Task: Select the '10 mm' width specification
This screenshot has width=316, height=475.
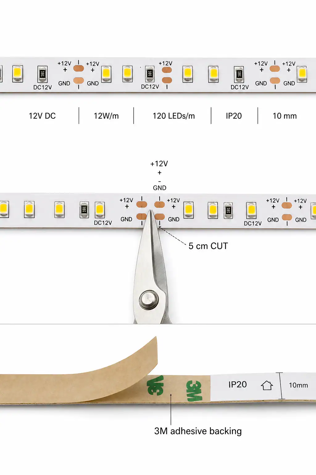Action: coord(285,116)
